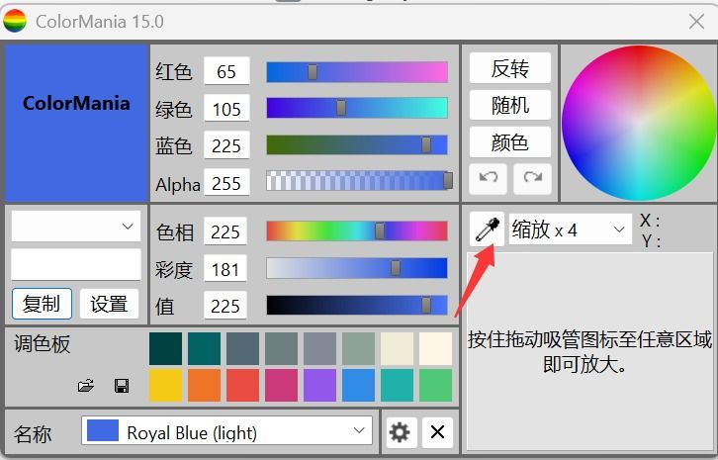This screenshot has width=718, height=460.
Task: Click the 反转 invert button
Action: coord(510,68)
